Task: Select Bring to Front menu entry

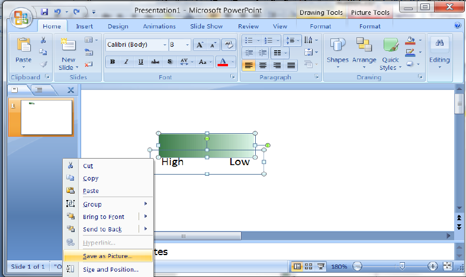Action: [x=104, y=217]
